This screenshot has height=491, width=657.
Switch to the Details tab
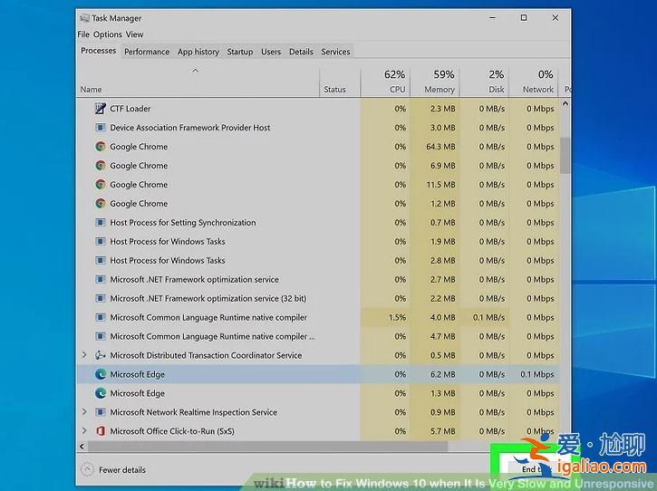pyautogui.click(x=301, y=52)
